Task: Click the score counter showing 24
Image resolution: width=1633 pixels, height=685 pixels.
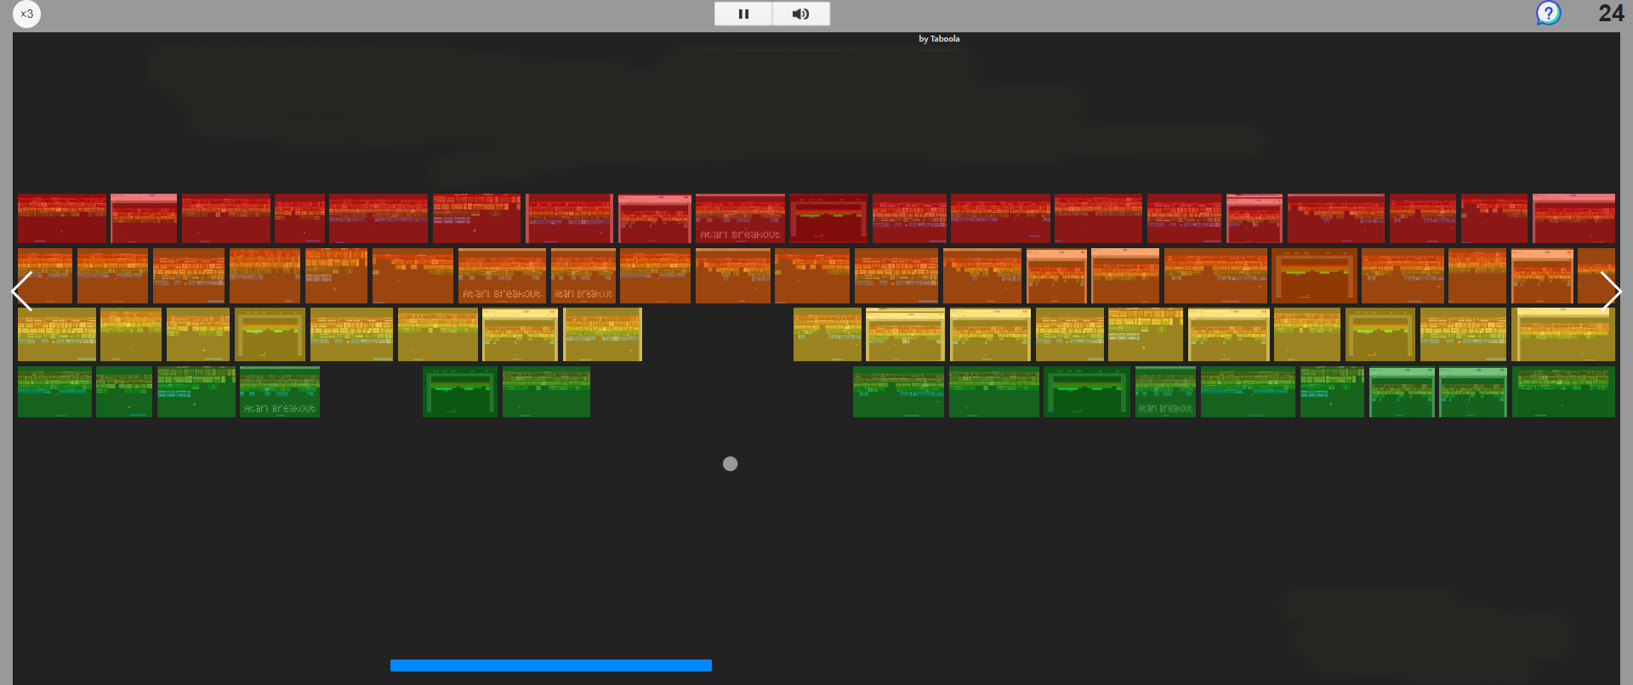Action: pos(1611,14)
